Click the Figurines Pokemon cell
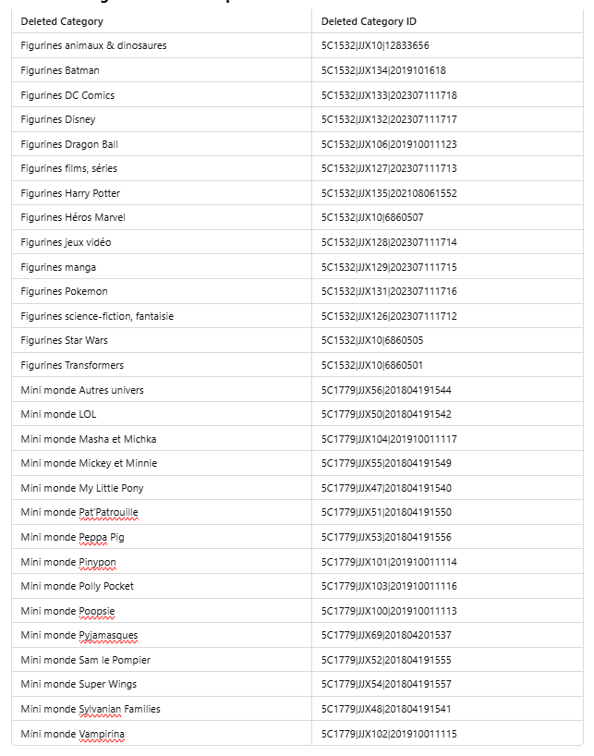This screenshot has height=756, width=594. 64,291
